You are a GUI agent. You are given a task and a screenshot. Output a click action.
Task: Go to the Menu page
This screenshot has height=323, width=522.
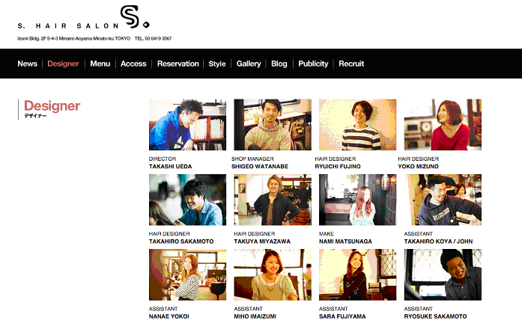[100, 64]
